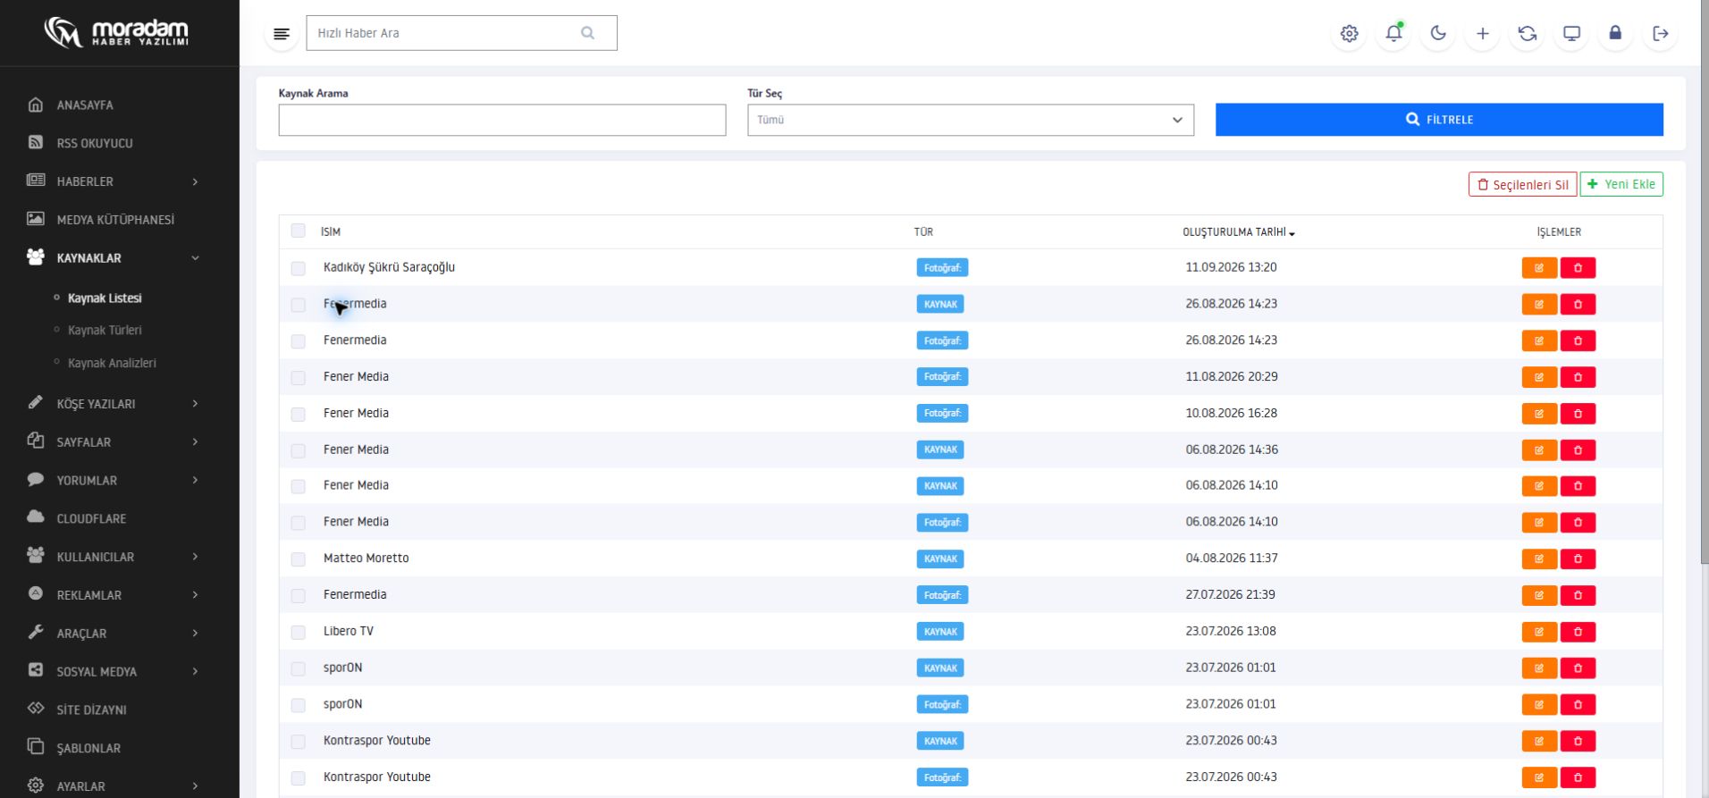This screenshot has height=798, width=1709.
Task: Click the RSS Okuyucu feed icon
Action: pyautogui.click(x=36, y=142)
